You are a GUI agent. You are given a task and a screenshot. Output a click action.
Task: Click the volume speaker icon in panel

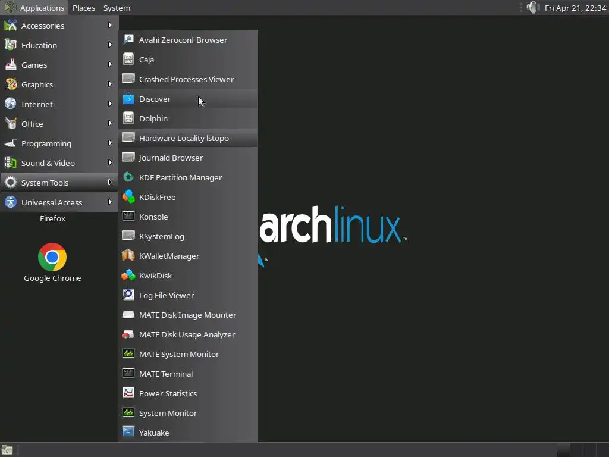532,7
